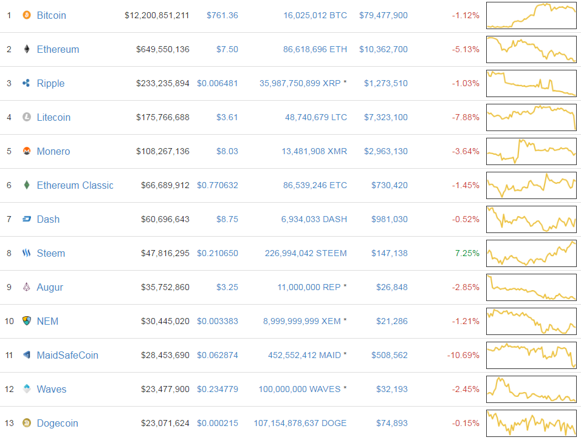
Task: Open the Monero name link
Action: (53, 151)
